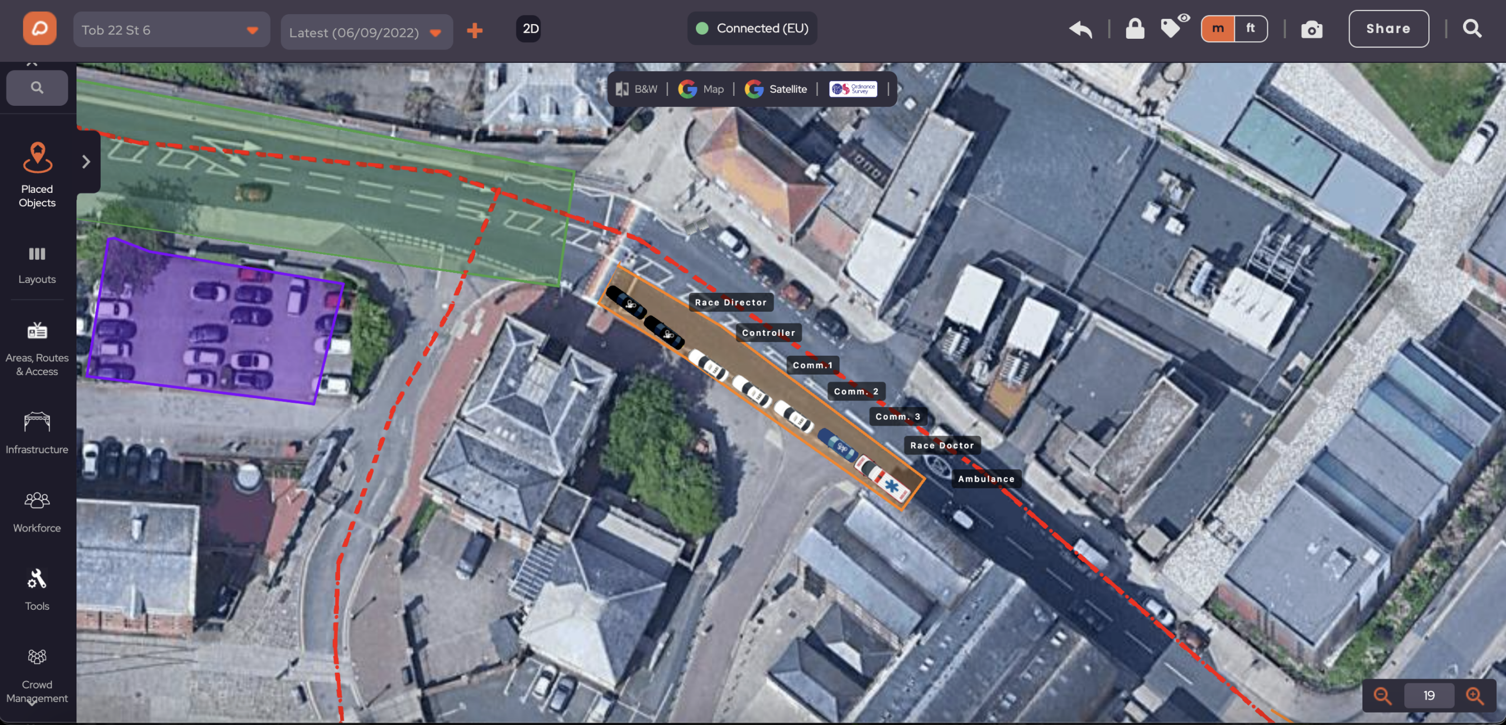Toggle the padlock lock icon
The height and width of the screenshot is (725, 1506).
coord(1135,29)
